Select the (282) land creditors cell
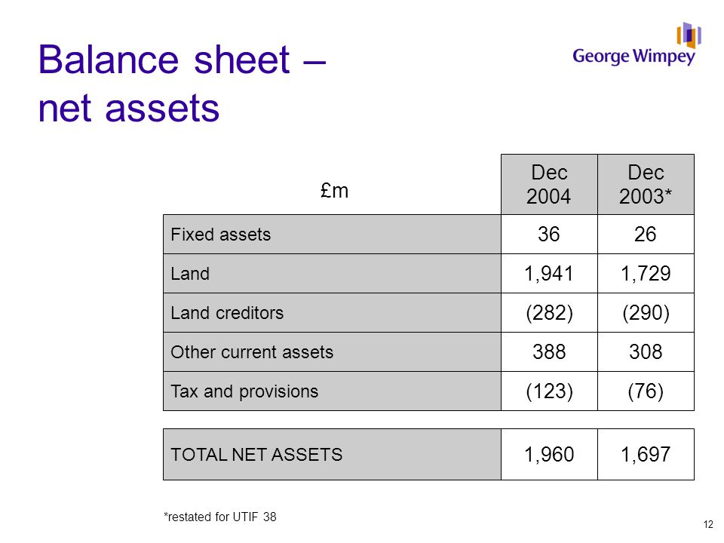 549,312
